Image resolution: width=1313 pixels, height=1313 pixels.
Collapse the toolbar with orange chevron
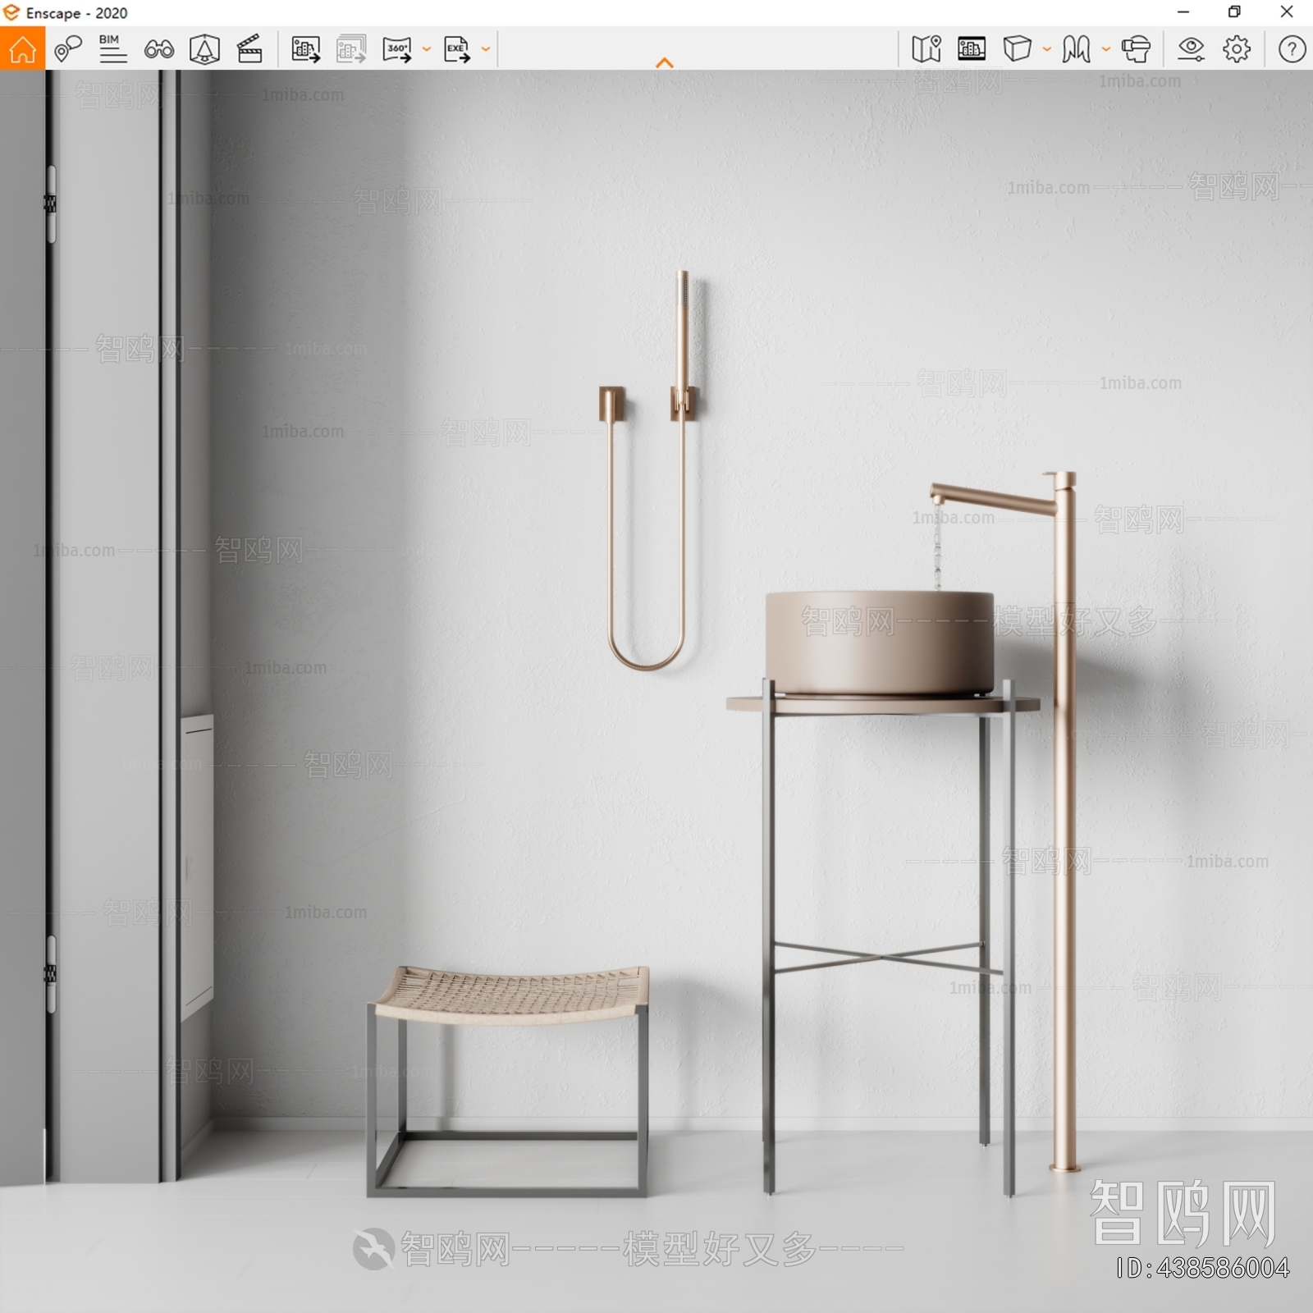tap(665, 62)
